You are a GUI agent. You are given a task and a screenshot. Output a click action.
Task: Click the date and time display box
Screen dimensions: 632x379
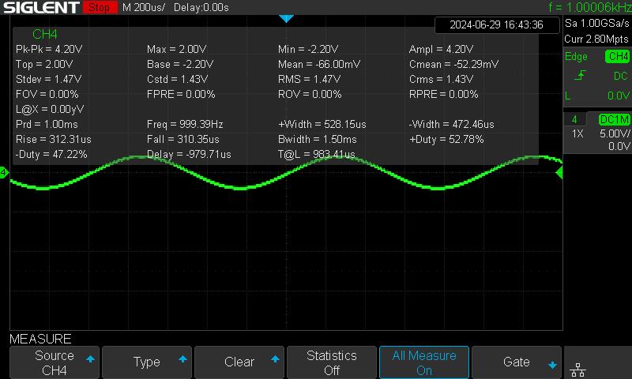tap(496, 24)
